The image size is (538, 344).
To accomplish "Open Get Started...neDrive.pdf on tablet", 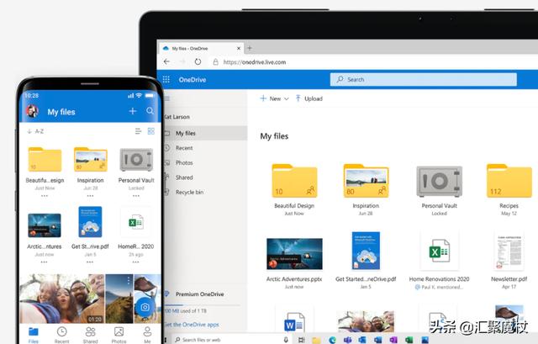I will (x=366, y=251).
